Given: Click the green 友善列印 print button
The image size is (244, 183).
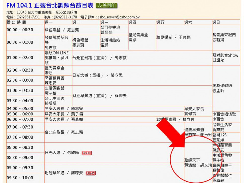Looking at the screenshot, I should 107,5.
